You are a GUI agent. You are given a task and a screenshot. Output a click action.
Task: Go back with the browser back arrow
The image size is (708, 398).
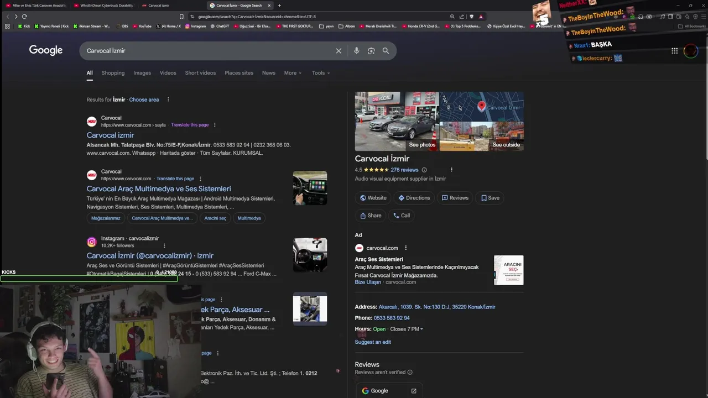click(x=8, y=17)
